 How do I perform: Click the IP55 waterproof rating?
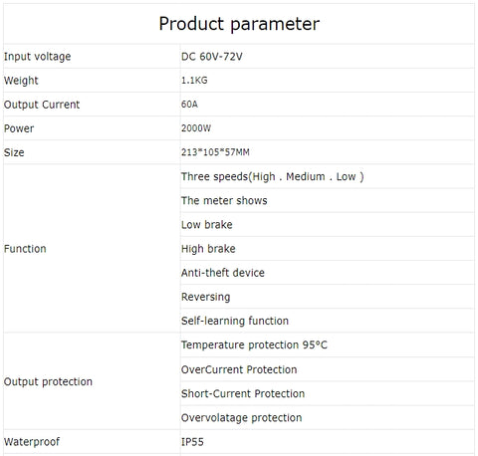click(x=192, y=442)
